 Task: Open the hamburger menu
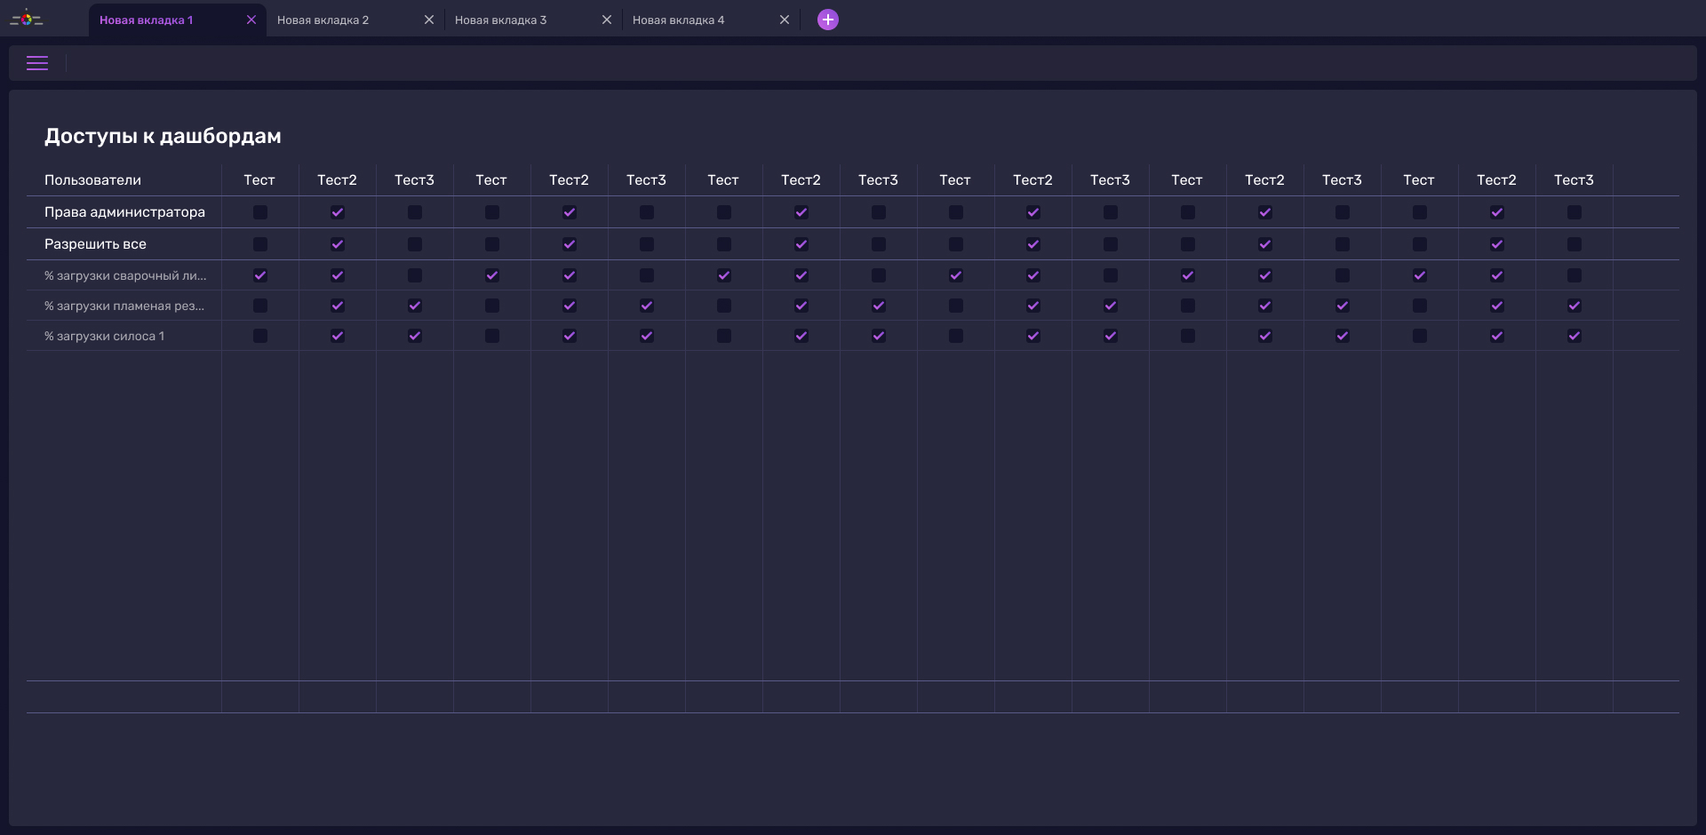[x=37, y=63]
